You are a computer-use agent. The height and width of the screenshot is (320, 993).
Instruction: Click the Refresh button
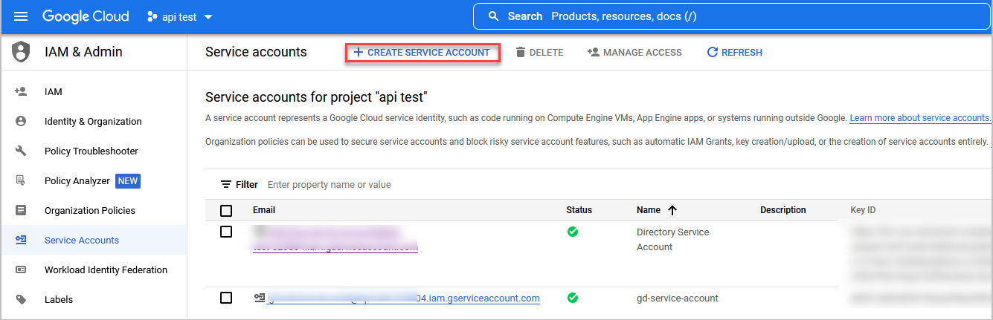point(734,53)
